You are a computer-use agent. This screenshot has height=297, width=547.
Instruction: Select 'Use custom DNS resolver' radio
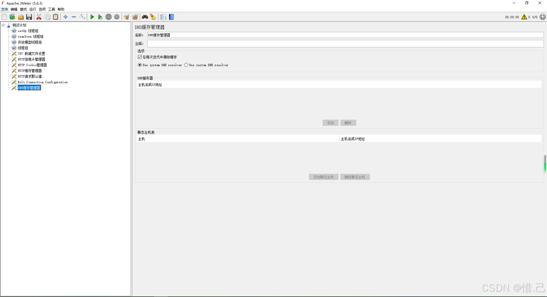click(x=186, y=65)
